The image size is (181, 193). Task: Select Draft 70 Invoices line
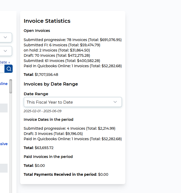57,55
